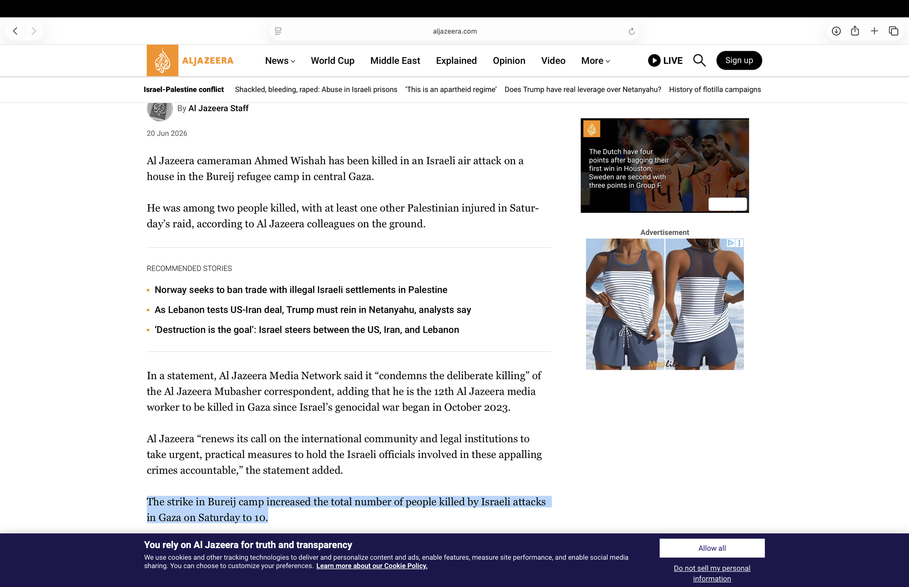Expand the News dropdown menu
This screenshot has width=909, height=587.
pos(280,61)
